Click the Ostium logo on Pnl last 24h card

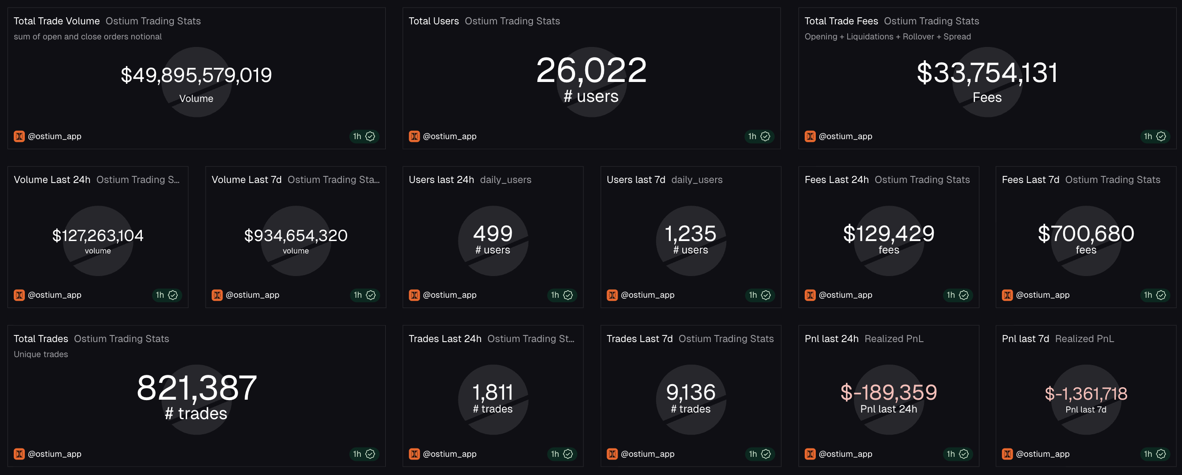[x=810, y=454]
